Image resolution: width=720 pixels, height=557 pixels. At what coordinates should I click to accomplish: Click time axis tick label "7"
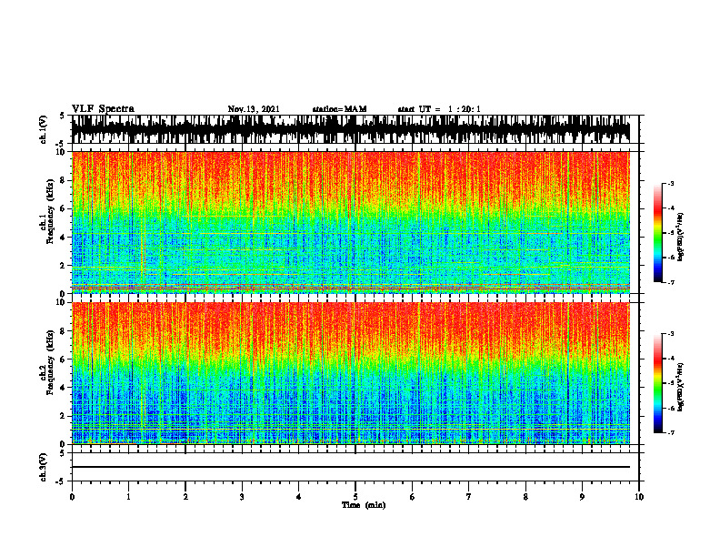(x=469, y=497)
